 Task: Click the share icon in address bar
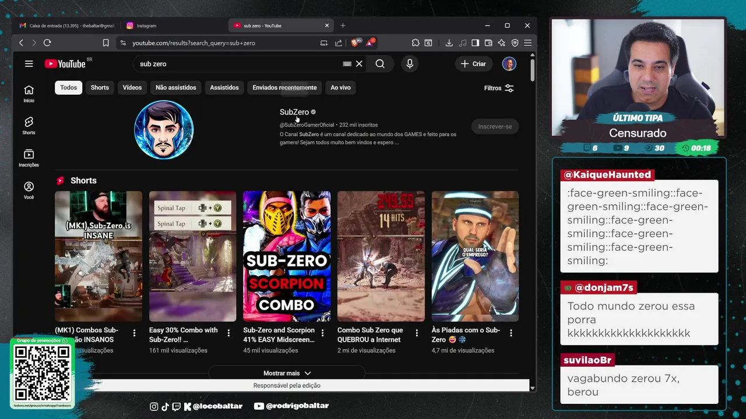click(x=339, y=42)
